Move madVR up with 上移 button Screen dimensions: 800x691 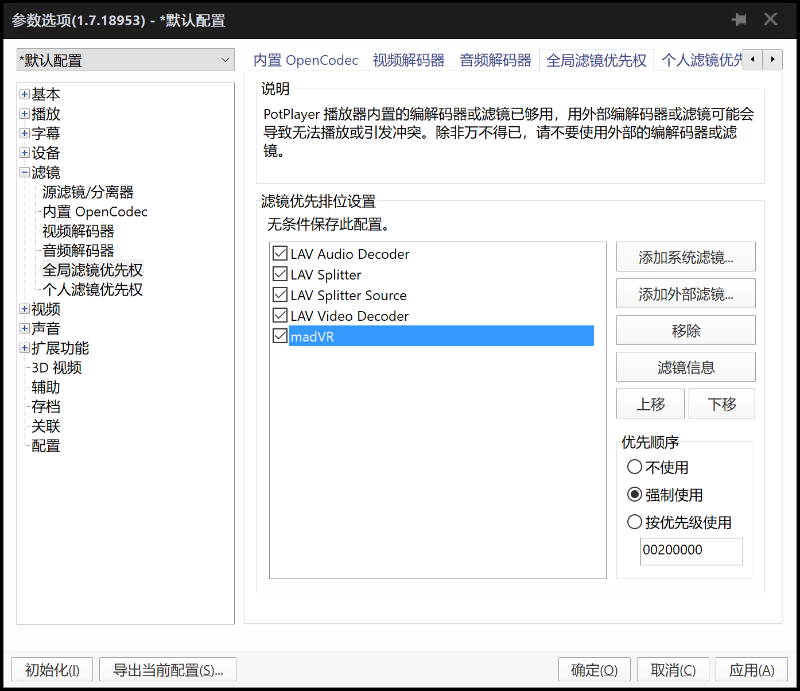(650, 403)
